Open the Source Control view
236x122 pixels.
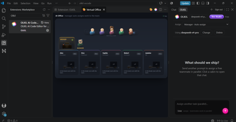4,27
